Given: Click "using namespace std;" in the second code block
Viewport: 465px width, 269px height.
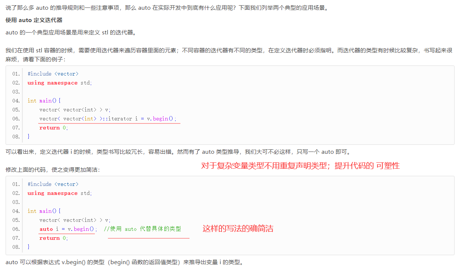Looking at the screenshot, I should (60, 193).
